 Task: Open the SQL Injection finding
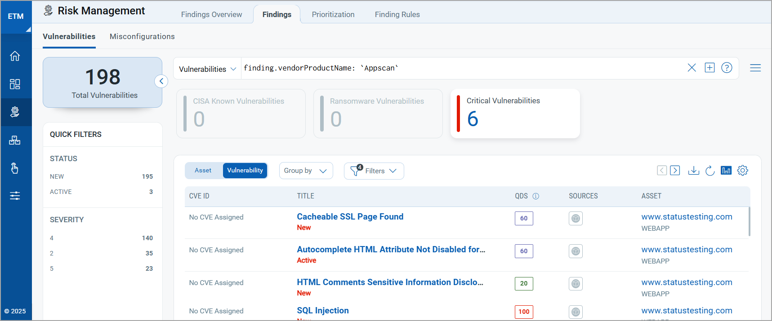(x=322, y=311)
